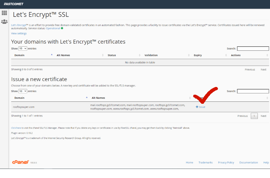Open Help footer link
Image resolution: width=270 pixels, height=178 pixels.
pos(266,163)
